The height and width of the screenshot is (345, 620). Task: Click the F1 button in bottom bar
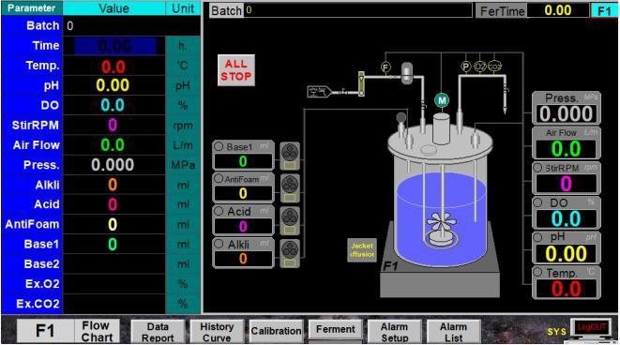click(45, 331)
